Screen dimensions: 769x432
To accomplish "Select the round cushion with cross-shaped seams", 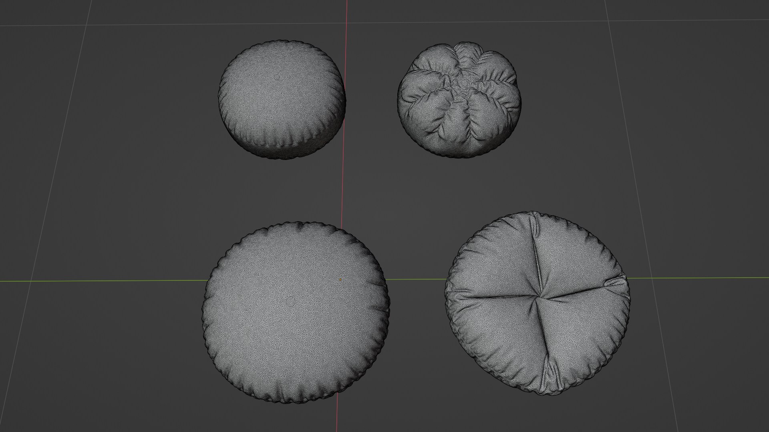I will pyautogui.click(x=537, y=303).
